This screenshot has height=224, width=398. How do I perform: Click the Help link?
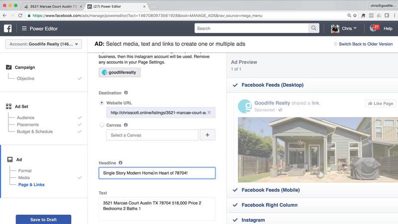(388, 28)
